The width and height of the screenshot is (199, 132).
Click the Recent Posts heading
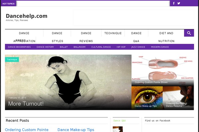tap(17, 120)
